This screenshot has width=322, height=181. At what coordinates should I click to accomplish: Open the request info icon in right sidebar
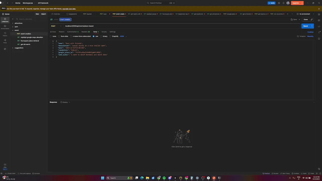click(319, 38)
